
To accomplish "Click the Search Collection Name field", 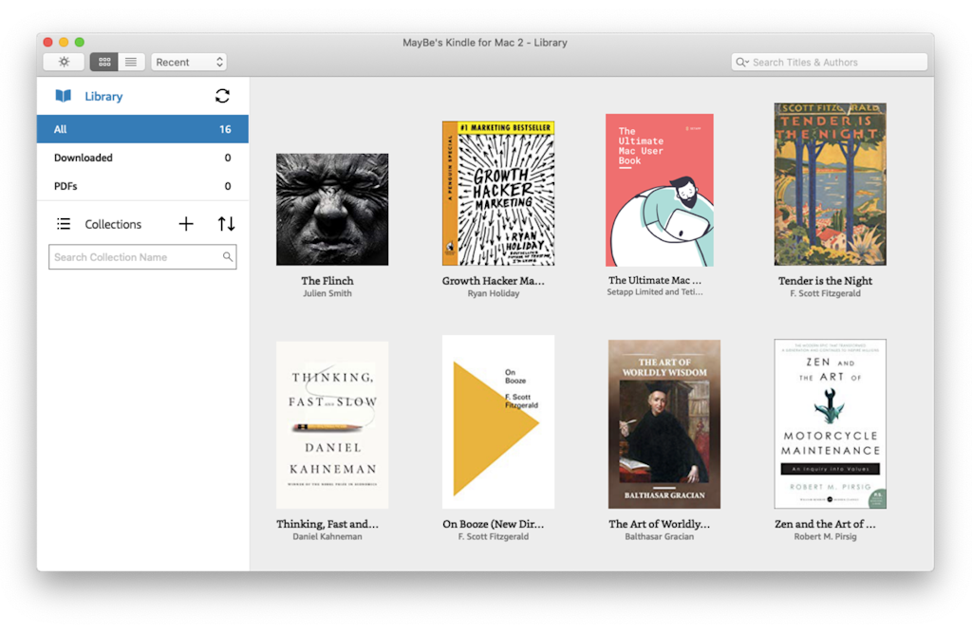I will coord(133,256).
